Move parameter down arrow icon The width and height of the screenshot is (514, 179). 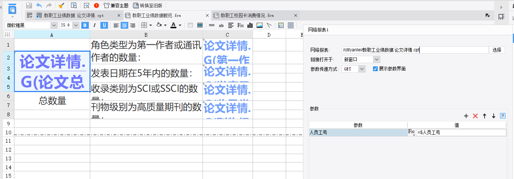click(x=494, y=116)
